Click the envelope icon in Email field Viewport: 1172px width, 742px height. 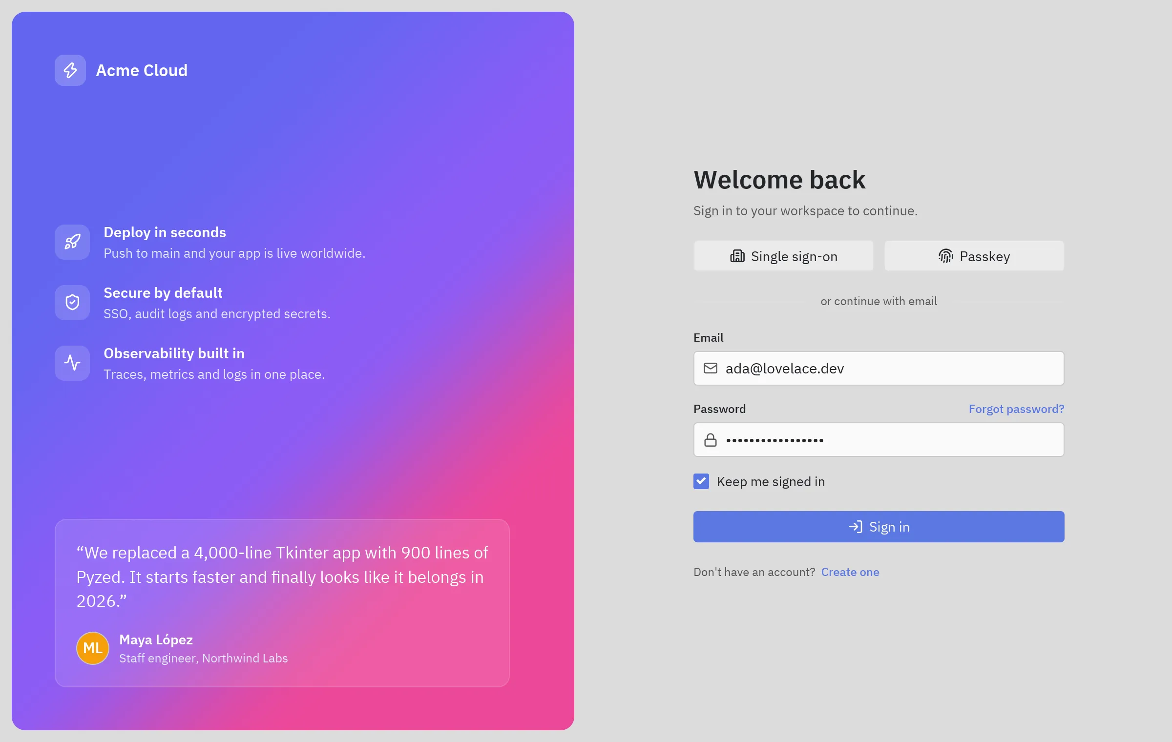point(711,368)
